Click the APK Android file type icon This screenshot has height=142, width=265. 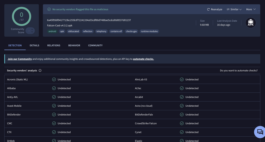point(251,23)
